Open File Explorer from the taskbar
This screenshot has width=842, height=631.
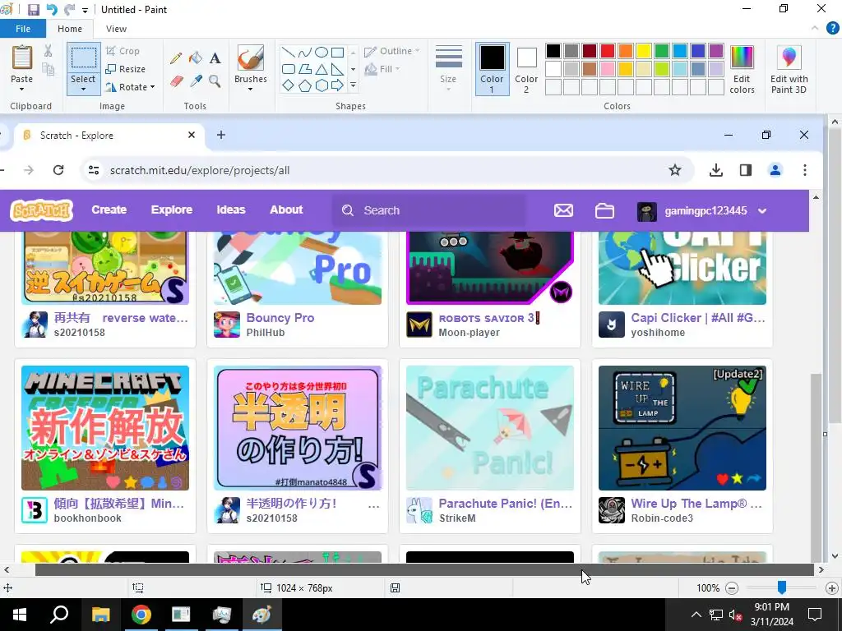click(100, 615)
